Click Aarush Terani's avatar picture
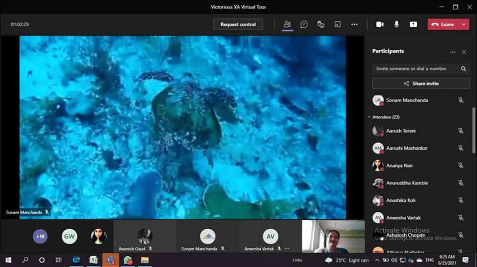Image resolution: width=477 pixels, height=267 pixels. [378, 131]
